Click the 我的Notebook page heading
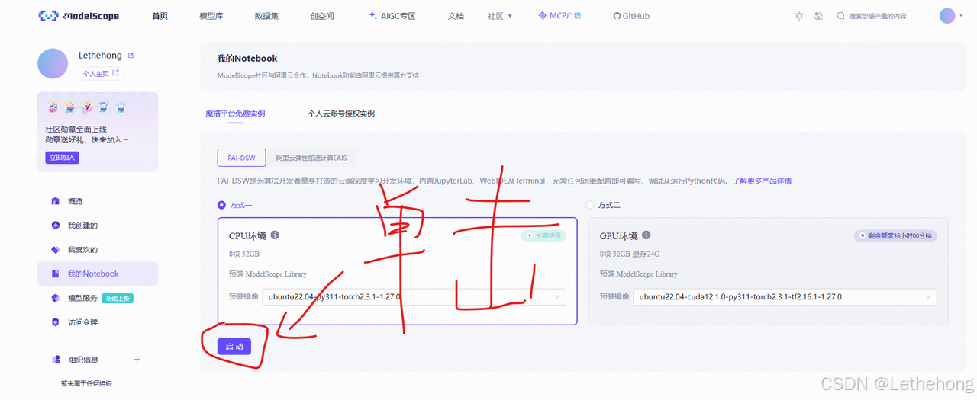This screenshot has width=977, height=400. [247, 58]
